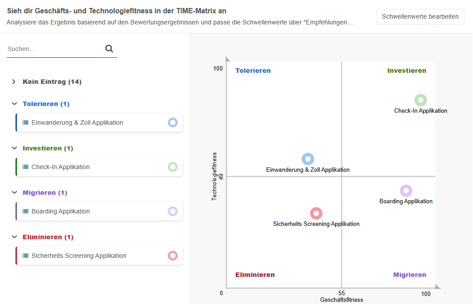473x304 pixels.
Task: Click the purple ring in Boarding Applikation list item
Action: [173, 211]
